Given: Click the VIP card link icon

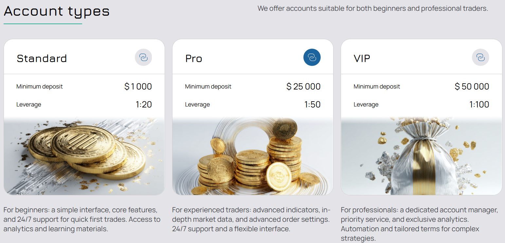Looking at the screenshot, I should (480, 57).
